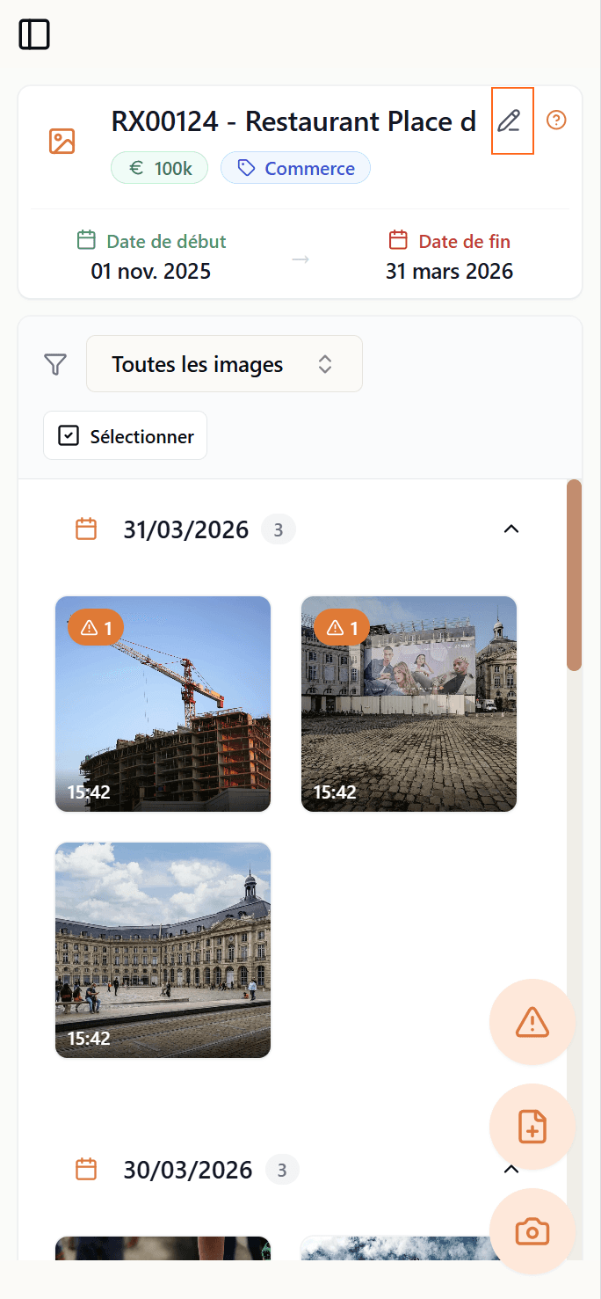Click the Commerce category tag

point(295,168)
